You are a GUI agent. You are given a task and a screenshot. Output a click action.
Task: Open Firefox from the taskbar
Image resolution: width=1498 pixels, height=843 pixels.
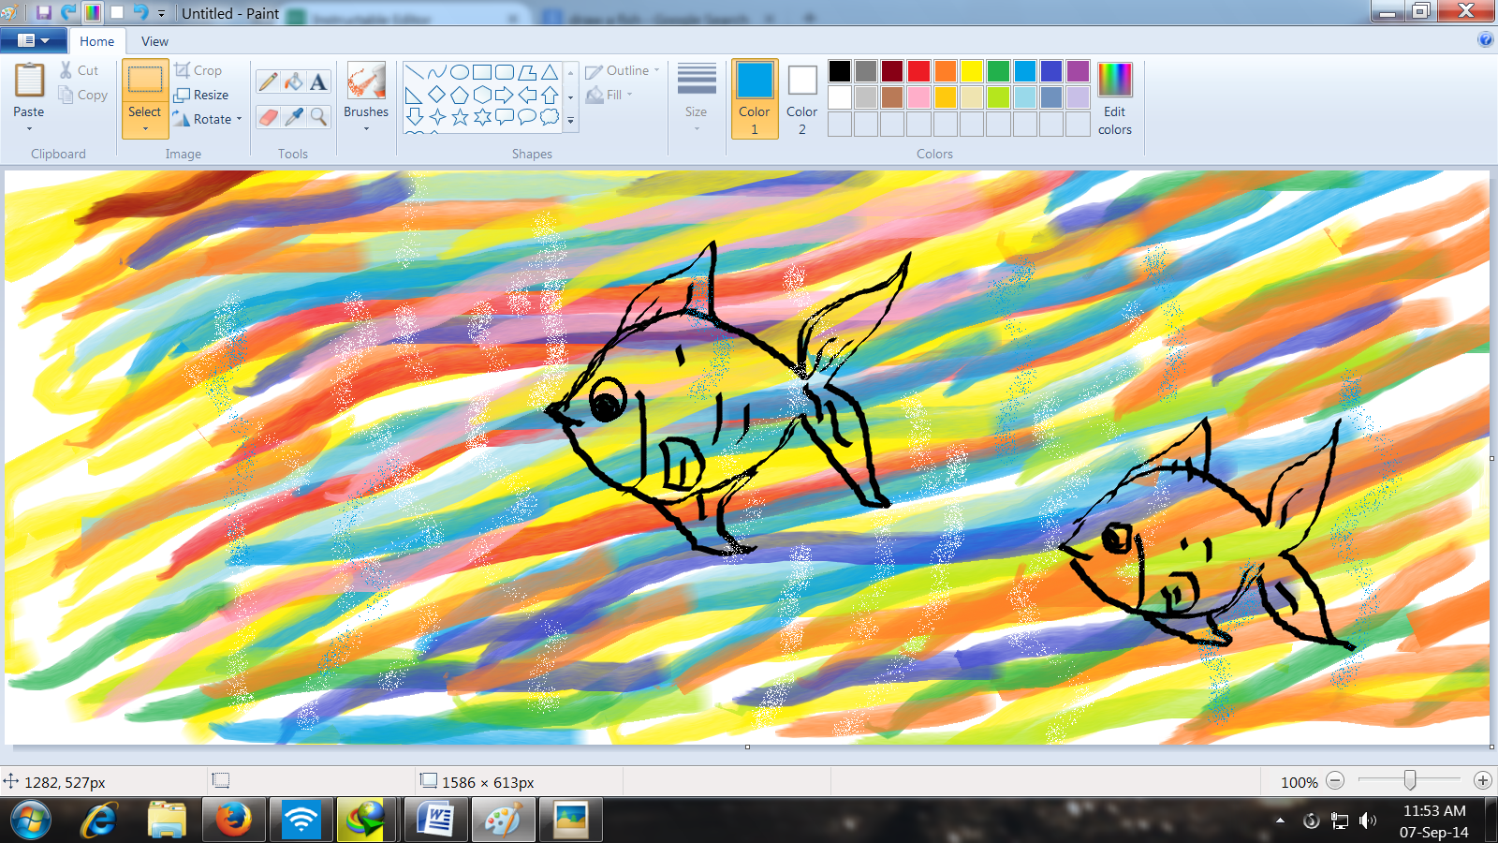[233, 821]
